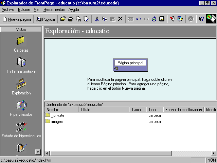
Task: Open the tasks view notebook icon
Action: (x=21, y=148)
